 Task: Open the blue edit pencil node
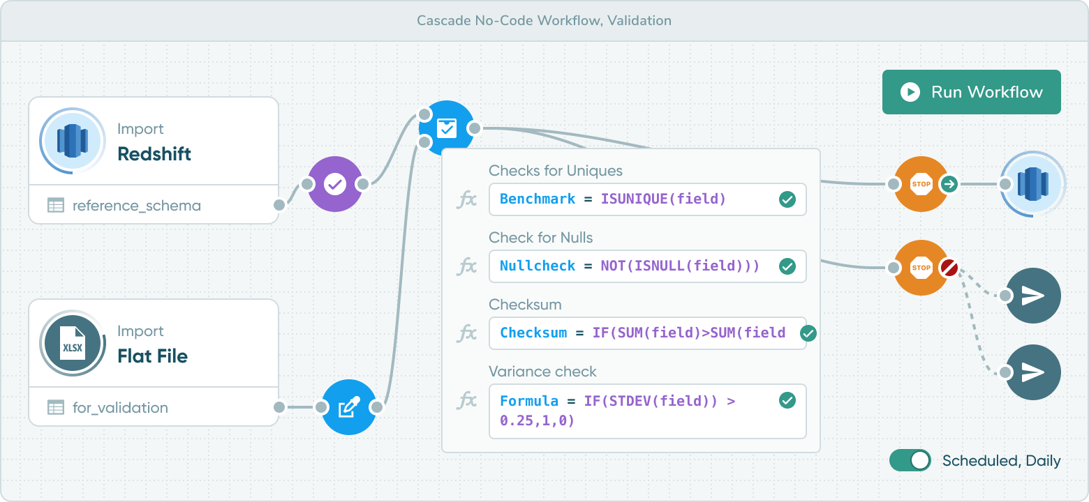(x=349, y=407)
